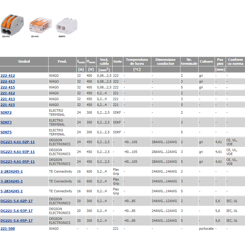Open product link 222-412
Screen dimensions: 245x231
tap(8, 76)
